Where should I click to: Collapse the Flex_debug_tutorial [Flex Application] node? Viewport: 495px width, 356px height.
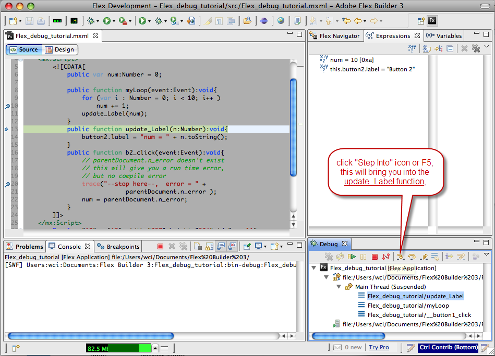point(313,267)
